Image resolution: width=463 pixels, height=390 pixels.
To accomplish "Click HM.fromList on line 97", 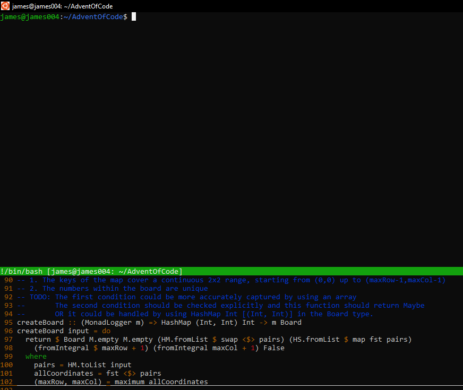I will (x=184, y=339).
